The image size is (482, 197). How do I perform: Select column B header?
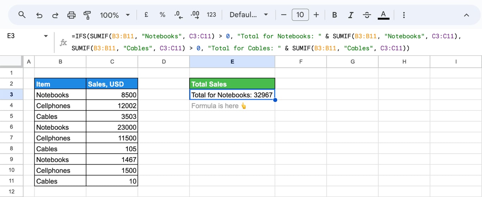tap(60, 62)
